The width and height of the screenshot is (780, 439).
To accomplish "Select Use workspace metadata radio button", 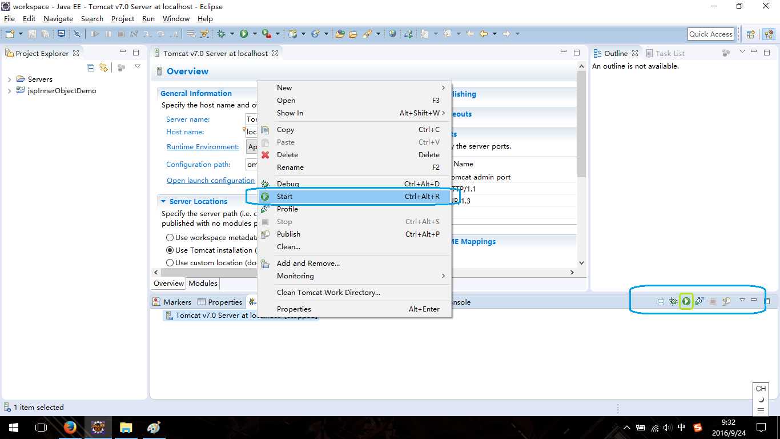I will pos(170,238).
